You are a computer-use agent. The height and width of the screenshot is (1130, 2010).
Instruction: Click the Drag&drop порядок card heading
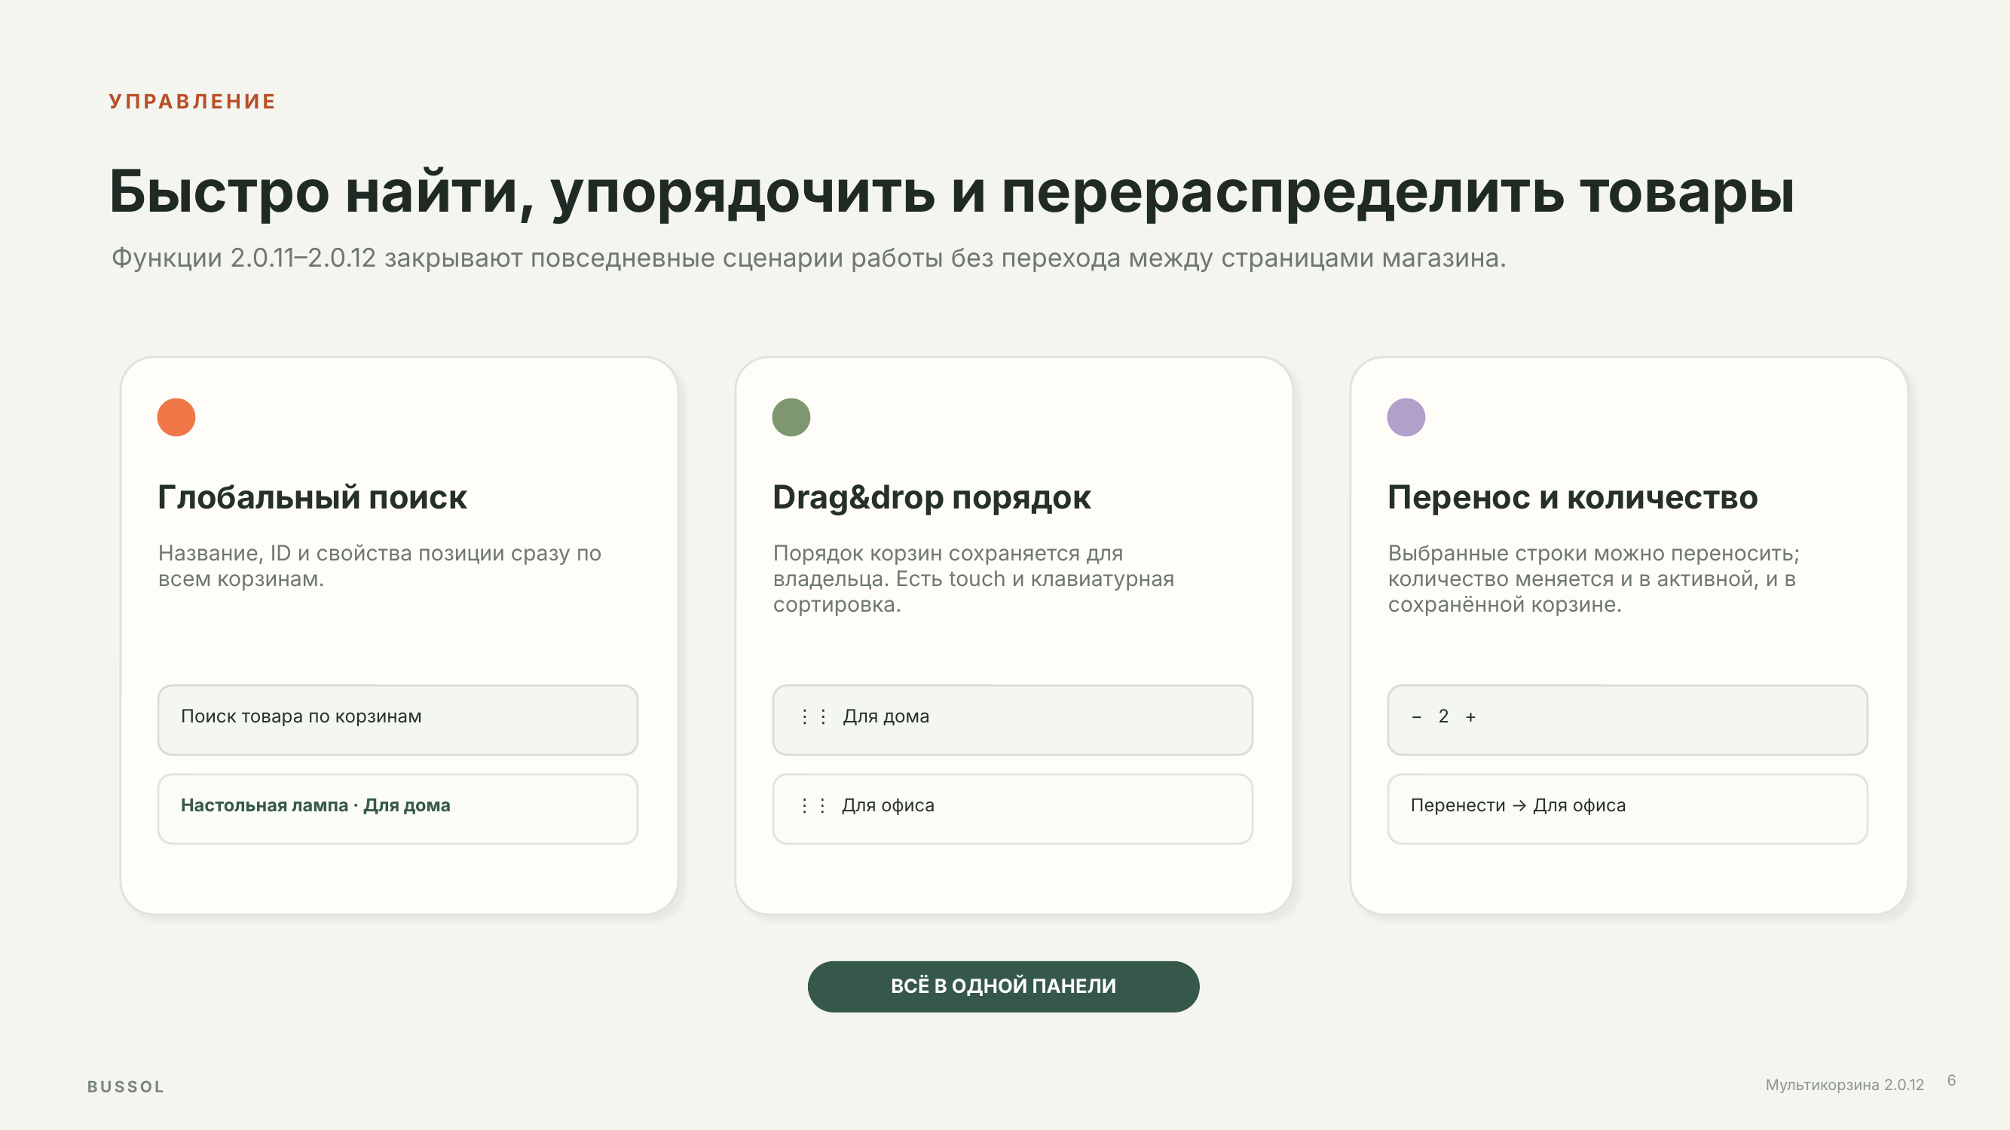click(x=932, y=496)
